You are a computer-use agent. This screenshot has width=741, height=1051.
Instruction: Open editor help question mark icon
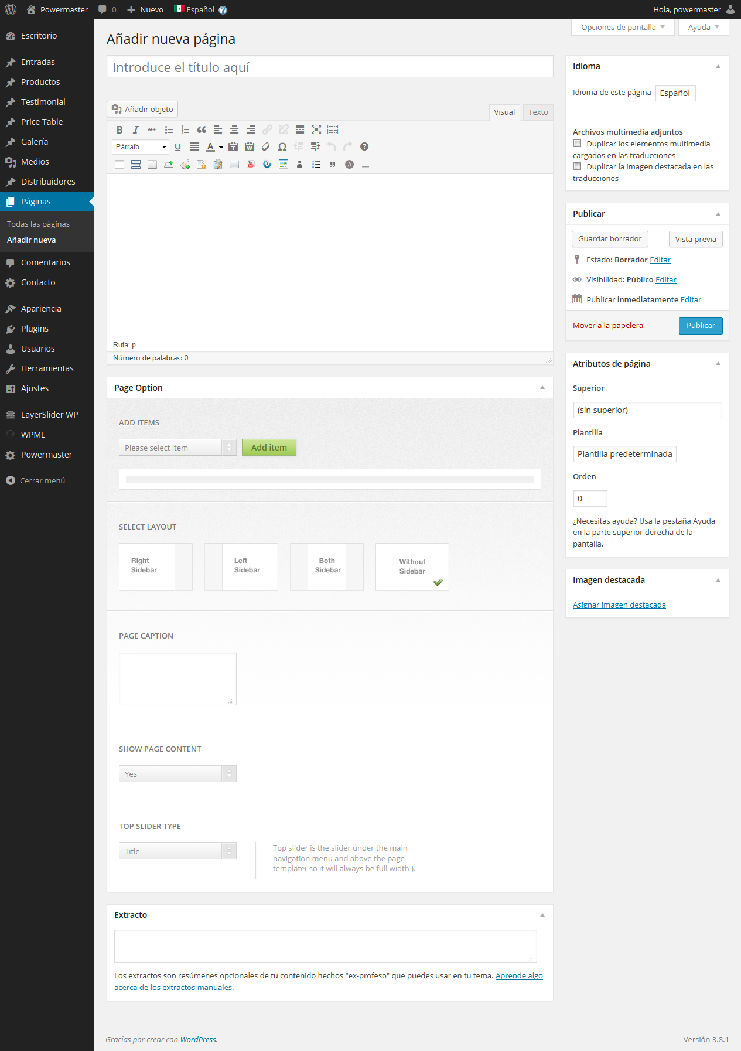coord(364,147)
